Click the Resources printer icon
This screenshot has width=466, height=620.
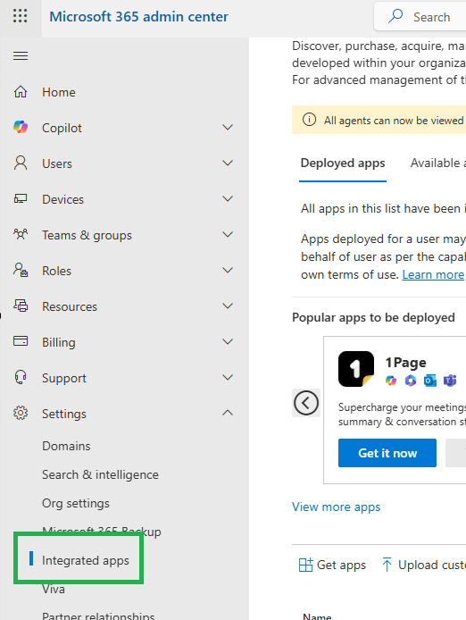pyautogui.click(x=21, y=306)
